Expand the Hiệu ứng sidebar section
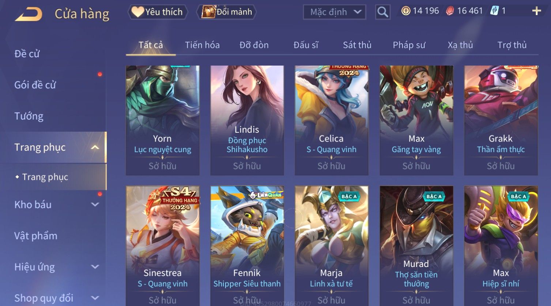Viewport: 551px width, 306px height. pyautogui.click(x=95, y=267)
